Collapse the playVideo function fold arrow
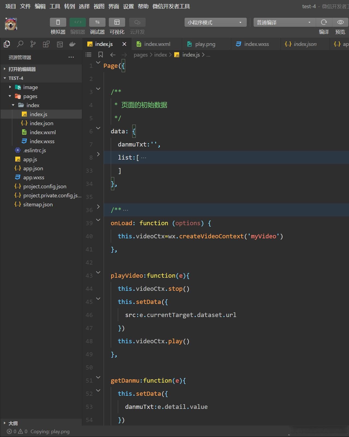 click(98, 272)
